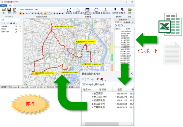Open address search with the blue pin
Image resolution: width=183 pixels, height=127 pixels.
point(115,11)
